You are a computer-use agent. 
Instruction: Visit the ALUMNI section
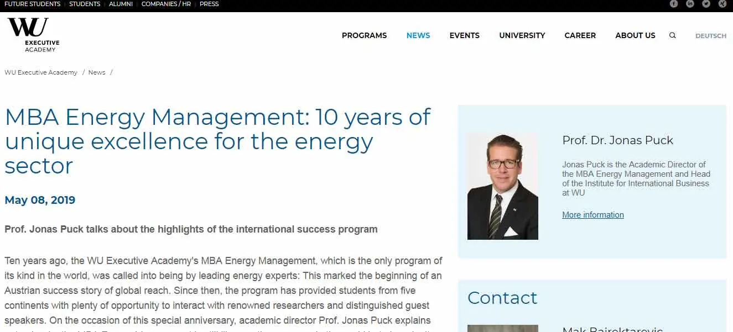[121, 4]
